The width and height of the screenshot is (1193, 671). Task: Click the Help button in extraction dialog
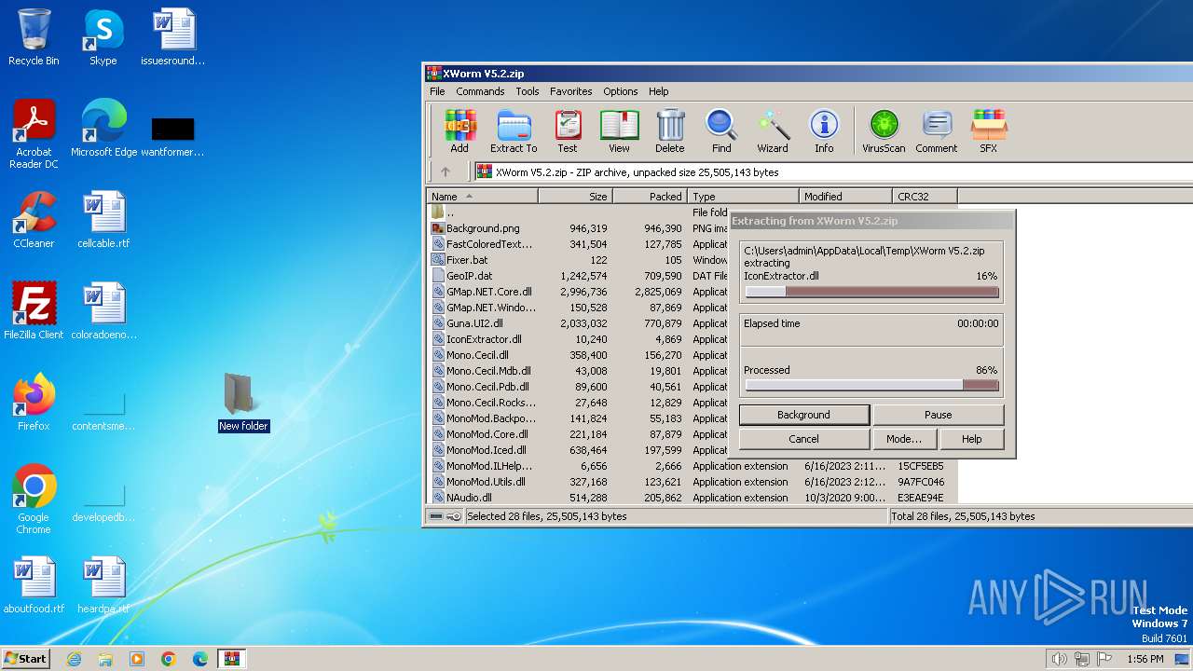971,439
